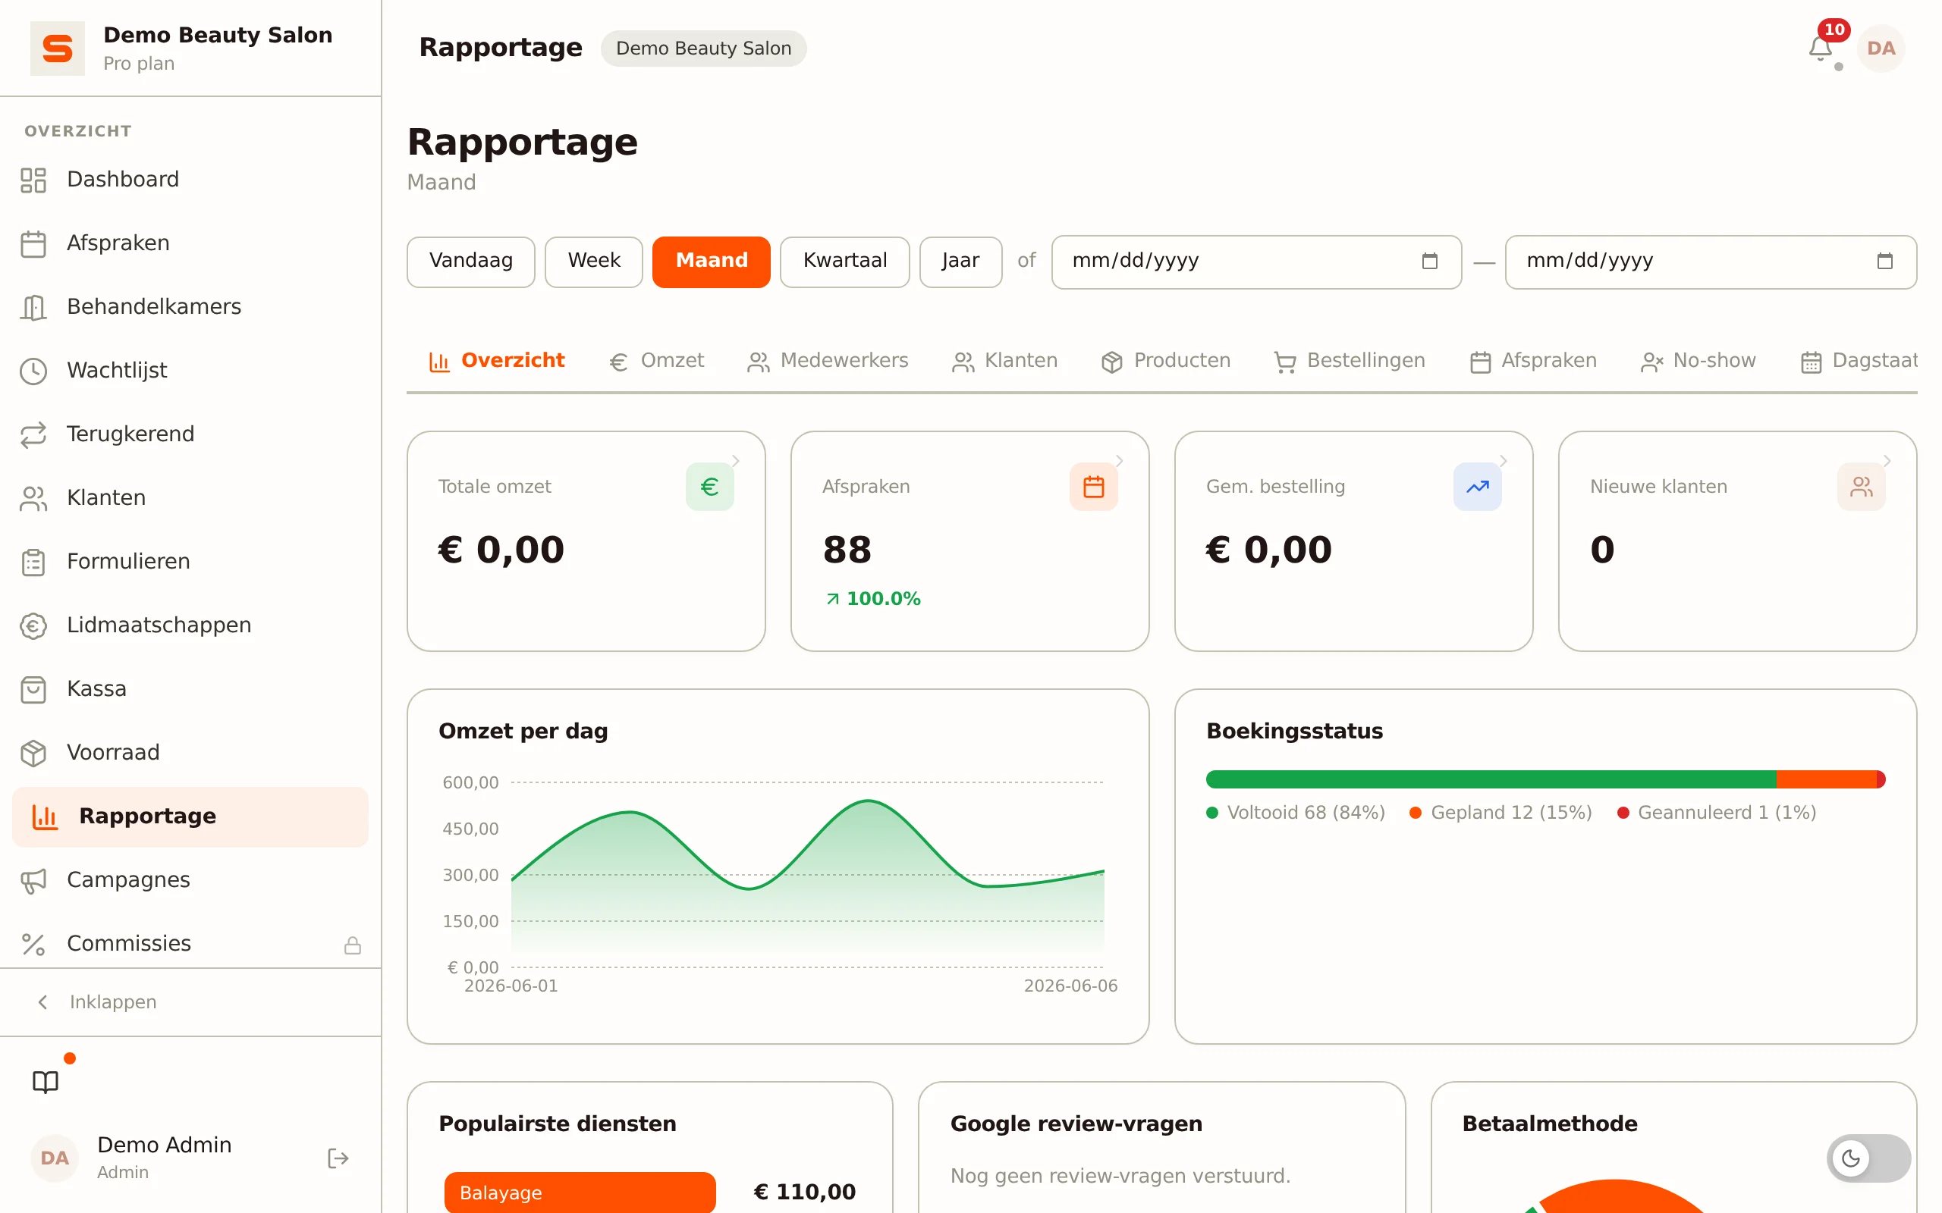The width and height of the screenshot is (1942, 1213).
Task: Open Rapportage in sidebar
Action: pyautogui.click(x=190, y=816)
